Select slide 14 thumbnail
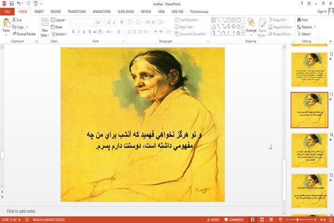The image size is (334, 223). click(x=310, y=151)
